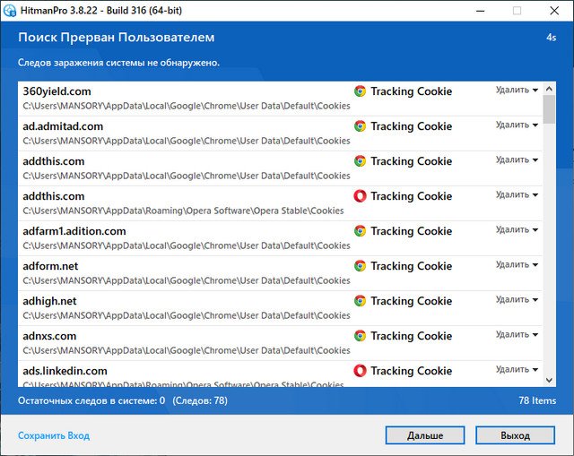
Task: Click Chrome icon in adform.net row
Action: pyautogui.click(x=360, y=266)
